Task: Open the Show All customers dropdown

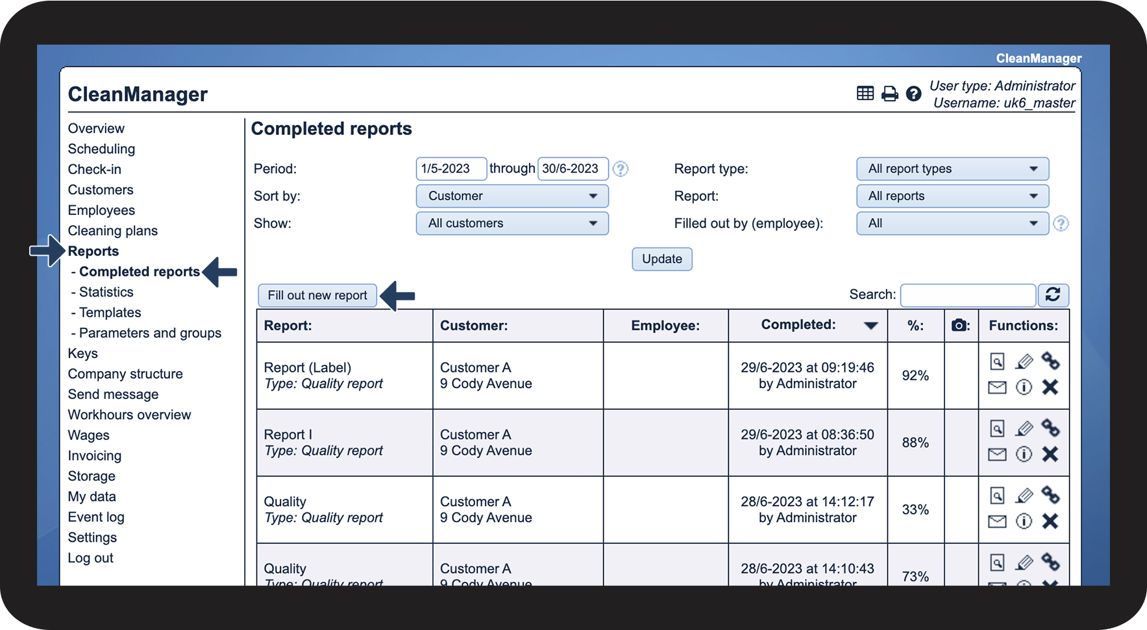Action: coord(512,223)
